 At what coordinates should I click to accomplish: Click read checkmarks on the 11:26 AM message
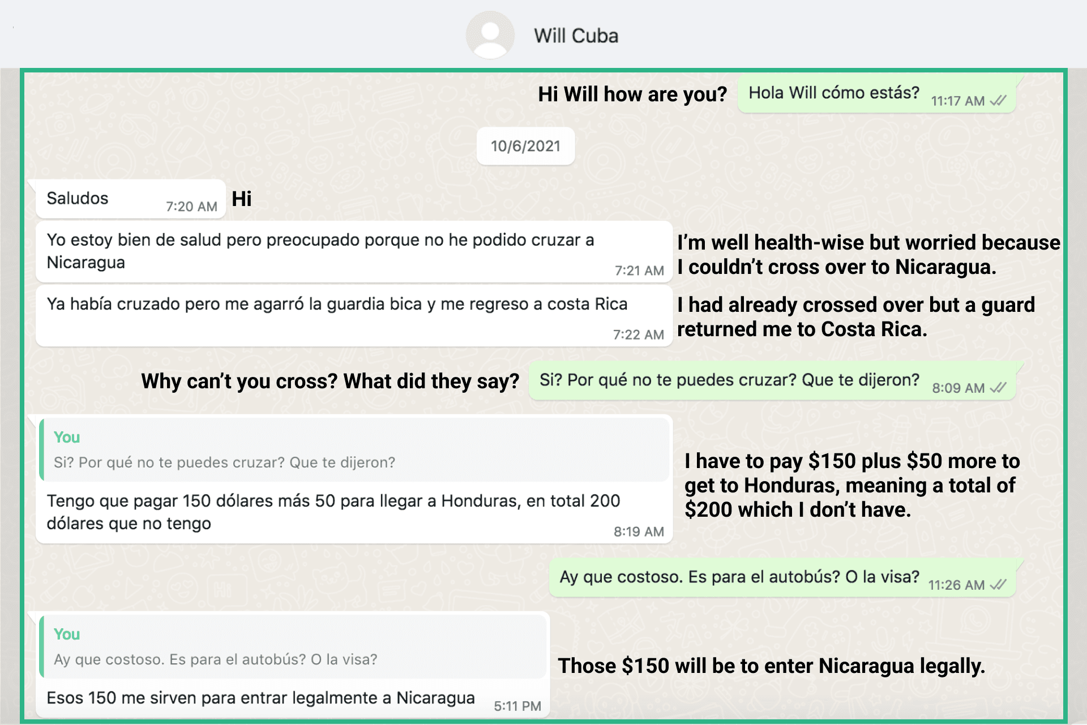[998, 585]
